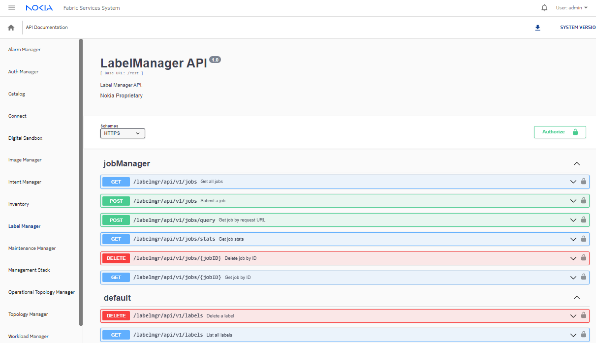Viewport: 596px width, 343px height.
Task: Select Inventory in sidebar
Action: coord(19,204)
